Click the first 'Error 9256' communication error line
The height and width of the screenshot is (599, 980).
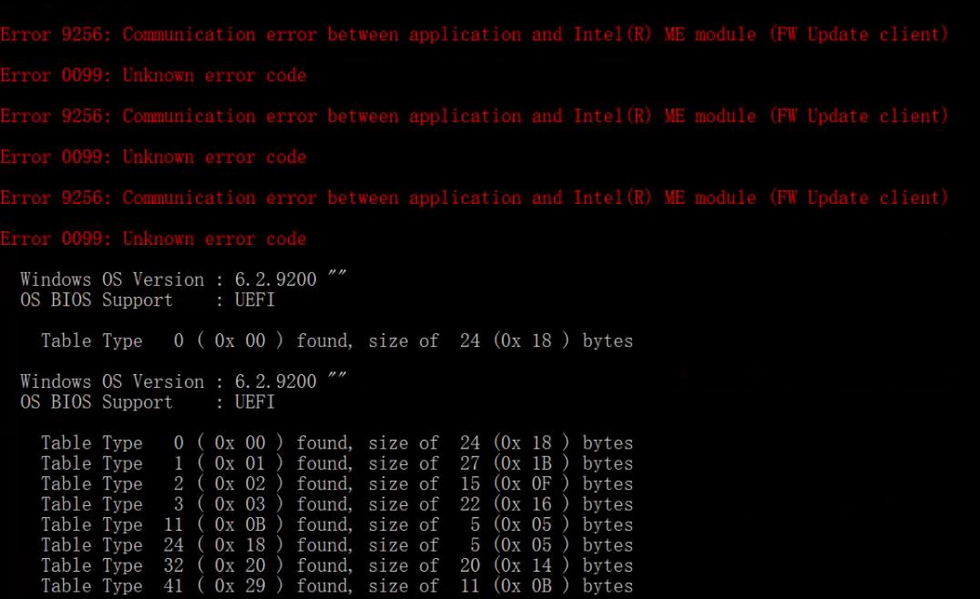pos(475,35)
